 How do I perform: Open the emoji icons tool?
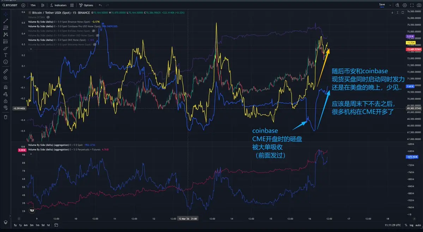tap(6, 62)
